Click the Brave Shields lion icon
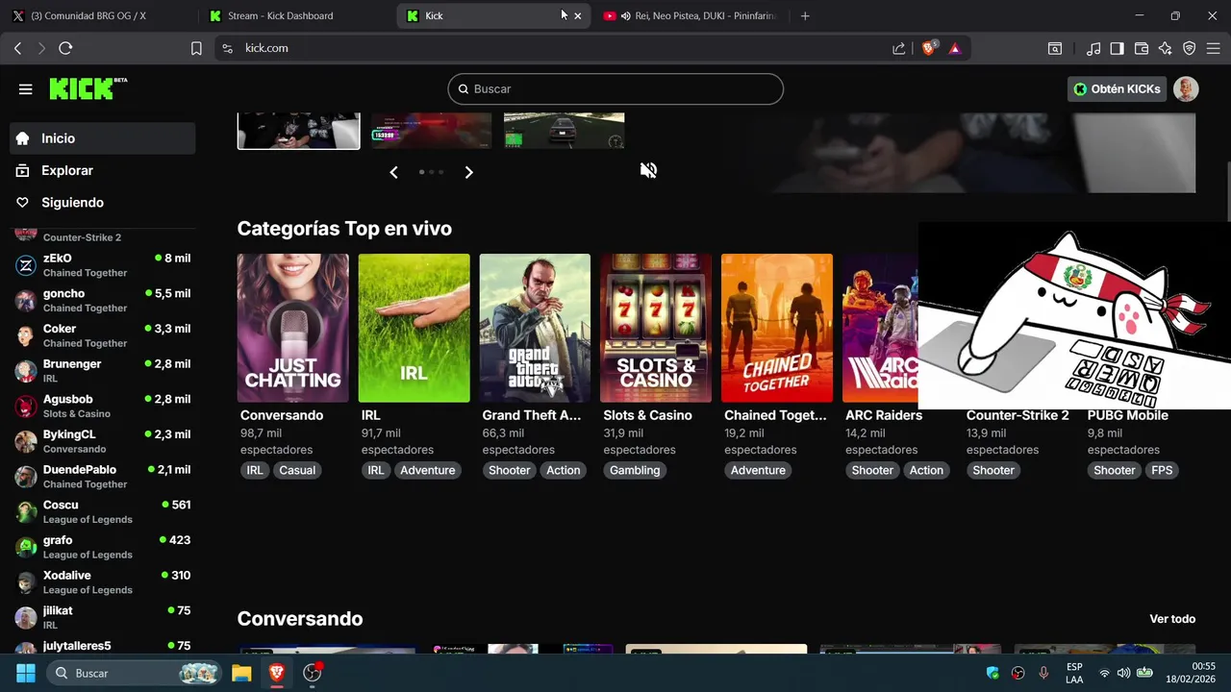Viewport: 1231px width, 692px height. coord(929,48)
